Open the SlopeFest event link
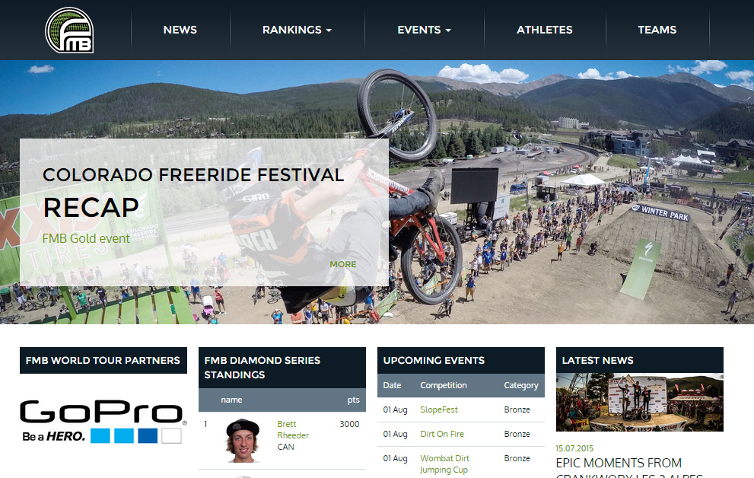The image size is (754, 478). pyautogui.click(x=439, y=409)
